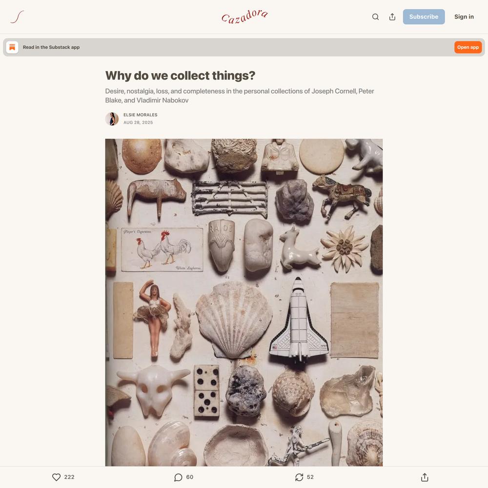
Task: Click the author's profile avatar
Action: click(112, 119)
